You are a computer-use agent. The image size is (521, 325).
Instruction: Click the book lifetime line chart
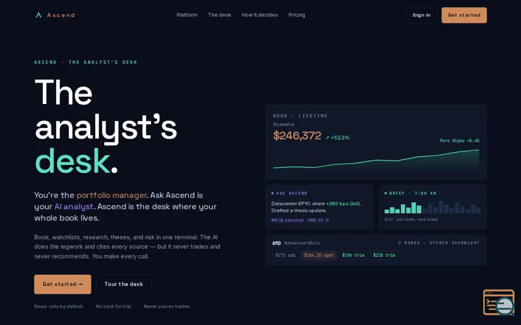376,159
